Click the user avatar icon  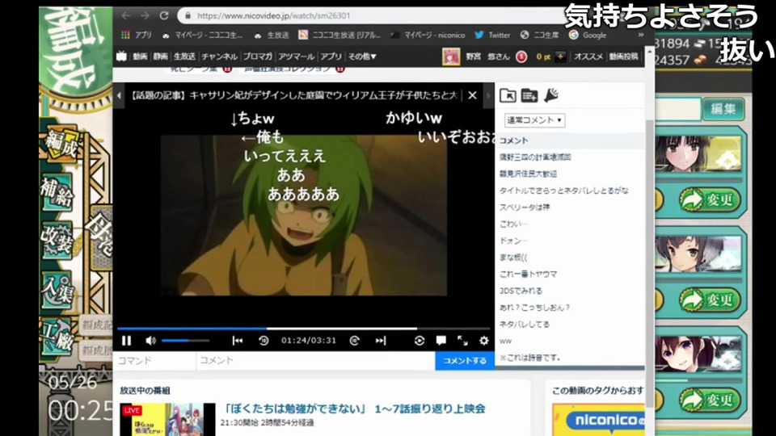point(451,57)
